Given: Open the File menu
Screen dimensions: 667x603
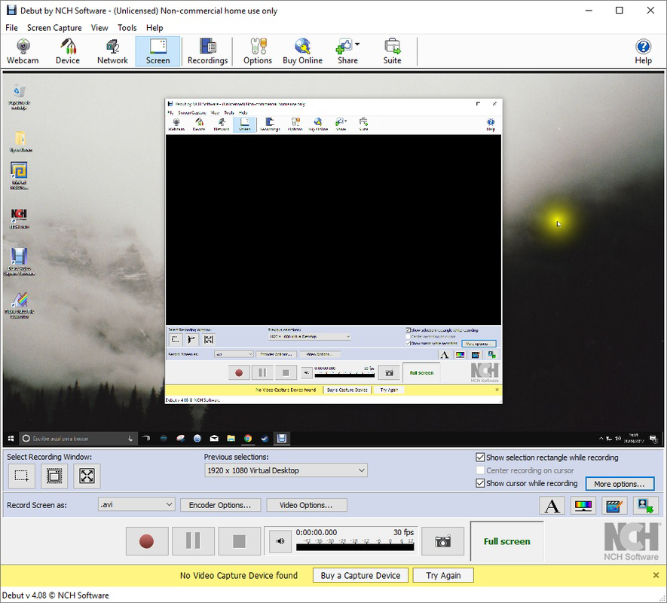Looking at the screenshot, I should point(11,28).
